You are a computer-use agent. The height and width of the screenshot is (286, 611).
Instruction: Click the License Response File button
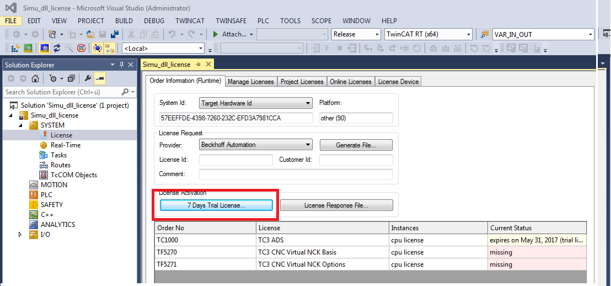click(x=336, y=205)
